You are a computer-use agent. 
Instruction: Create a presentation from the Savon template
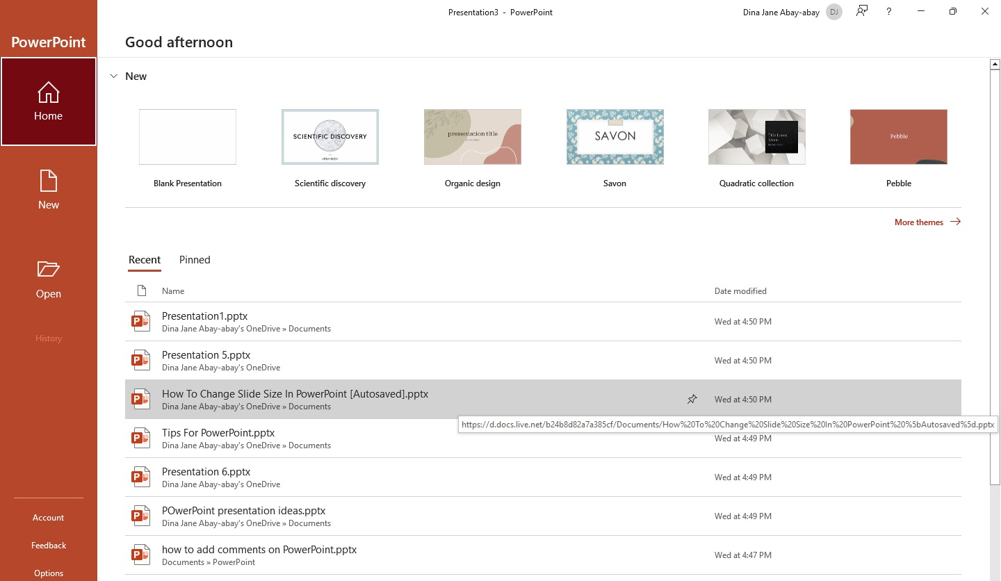coord(615,136)
